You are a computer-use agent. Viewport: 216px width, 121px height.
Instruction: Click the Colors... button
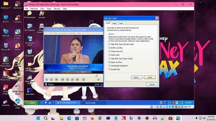pyautogui.click(x=137, y=77)
